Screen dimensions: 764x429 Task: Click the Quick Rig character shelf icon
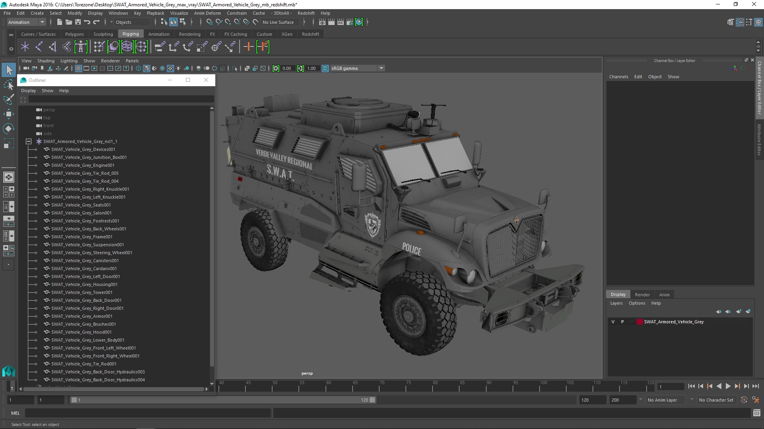[x=81, y=47]
